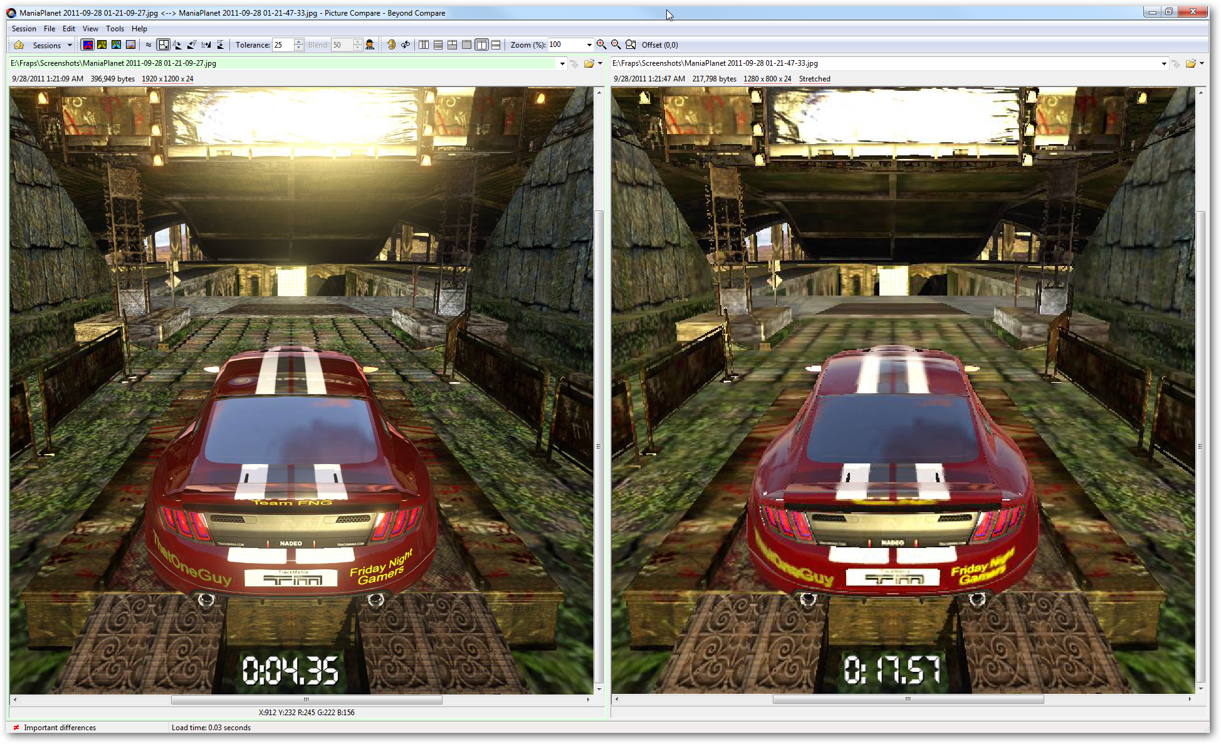Click in the right file path field

(878, 63)
